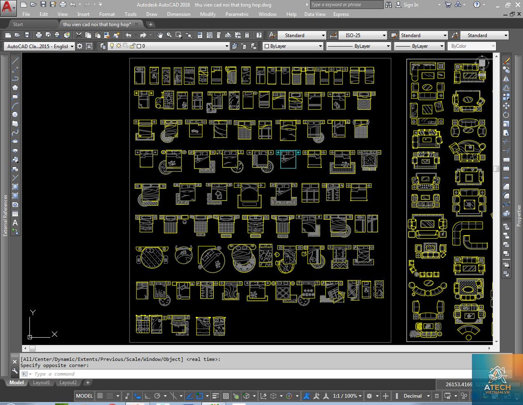This screenshot has height=405, width=523.
Task: Click the vertical scrollbar thumb
Action: [496, 169]
